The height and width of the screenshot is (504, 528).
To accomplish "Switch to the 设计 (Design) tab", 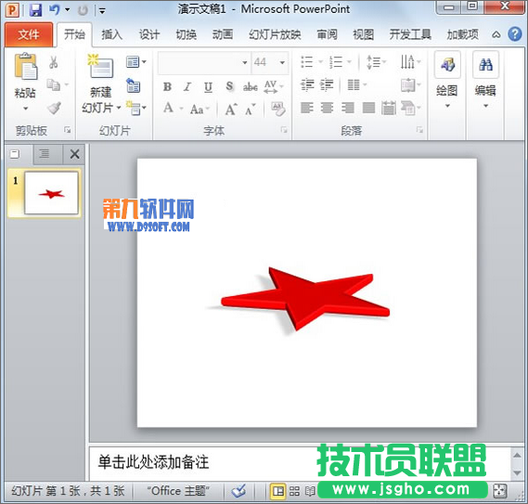I will [x=149, y=34].
